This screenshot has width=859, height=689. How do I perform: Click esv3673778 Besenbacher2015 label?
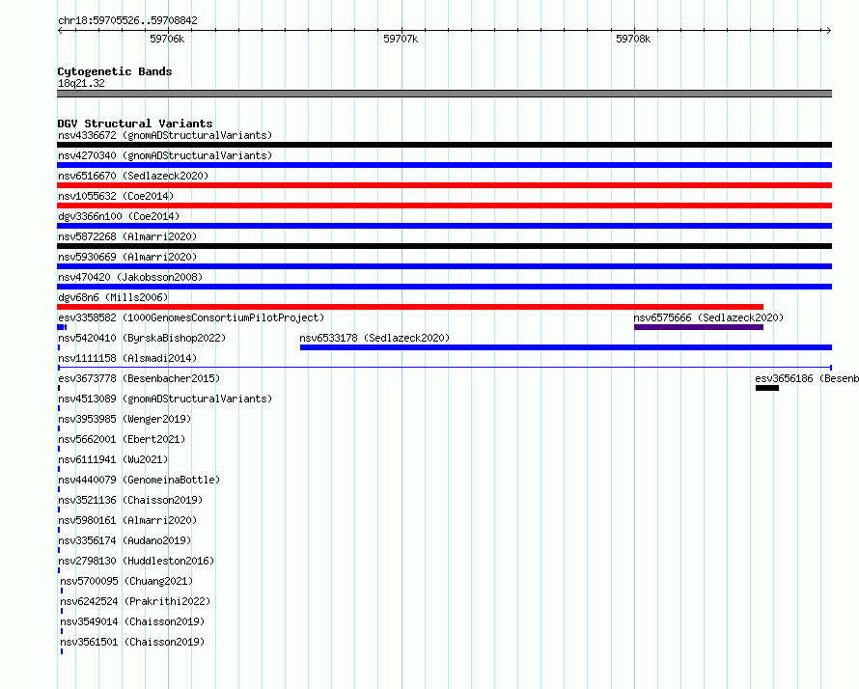pyautogui.click(x=139, y=378)
